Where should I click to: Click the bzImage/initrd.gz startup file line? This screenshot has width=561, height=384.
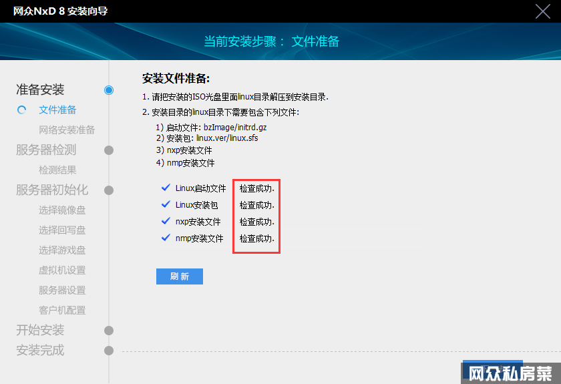211,128
